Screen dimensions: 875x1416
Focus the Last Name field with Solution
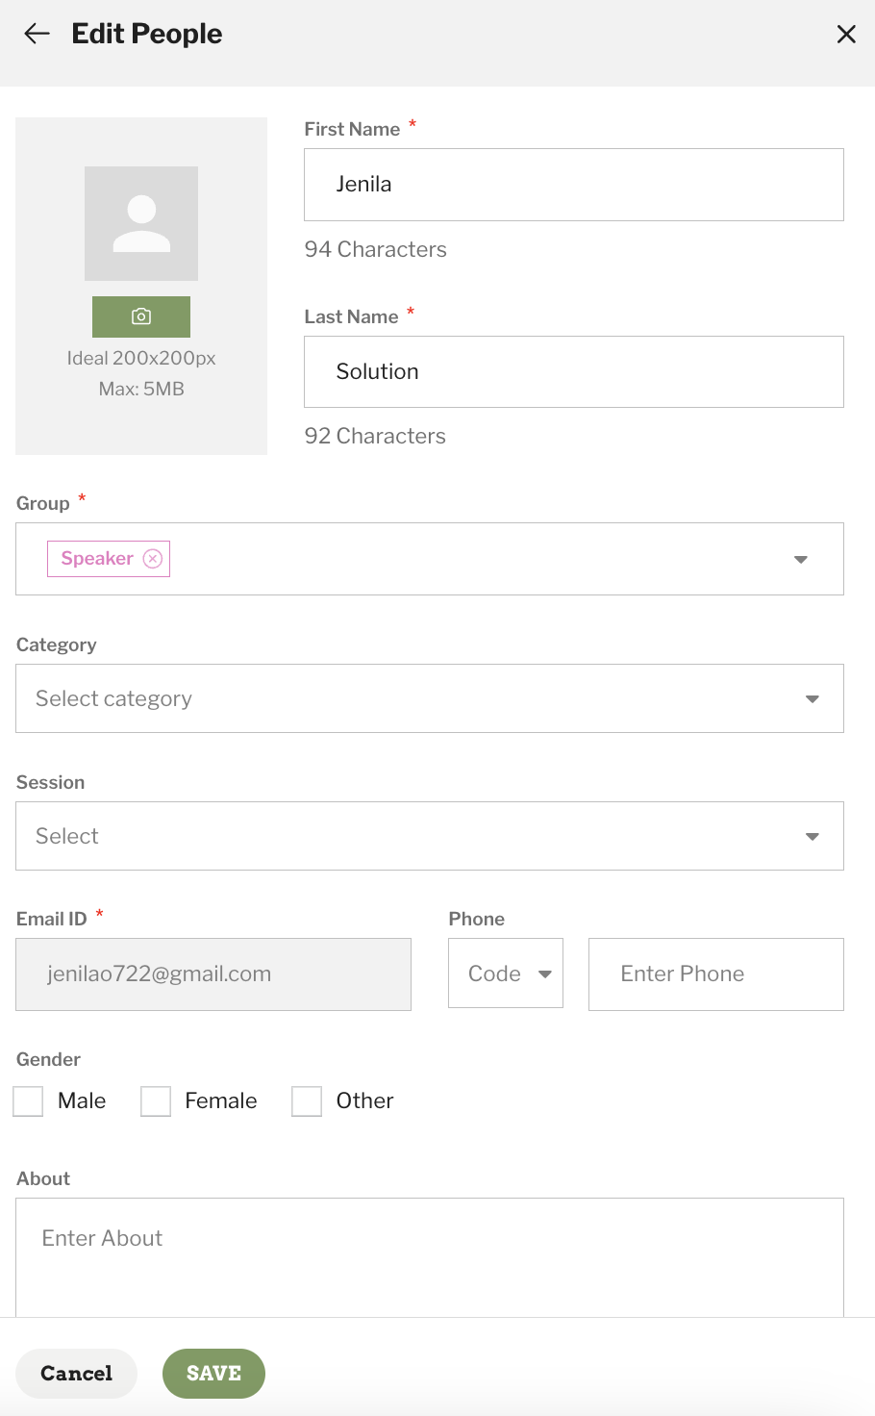tap(574, 372)
